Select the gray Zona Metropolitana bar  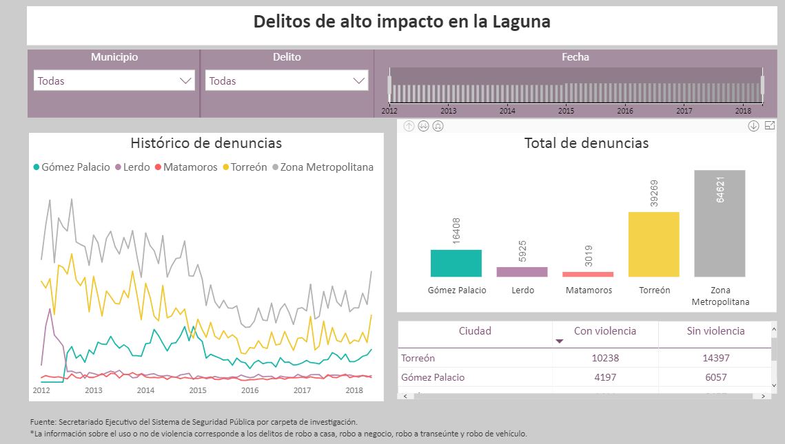point(720,224)
